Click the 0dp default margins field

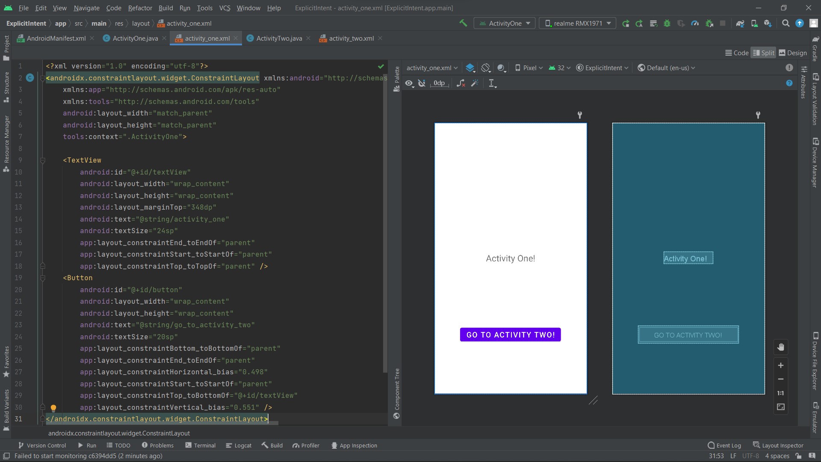[x=439, y=83]
